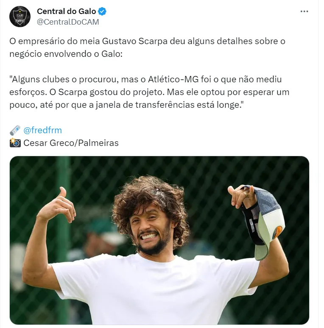The height and width of the screenshot is (328, 324).
Task: Open the @fredfrm mention link
Action: pyautogui.click(x=43, y=130)
